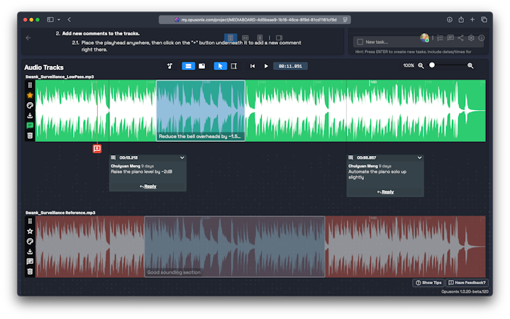
Task: Click the reader mode icon in the address bar
Action: tap(345, 20)
